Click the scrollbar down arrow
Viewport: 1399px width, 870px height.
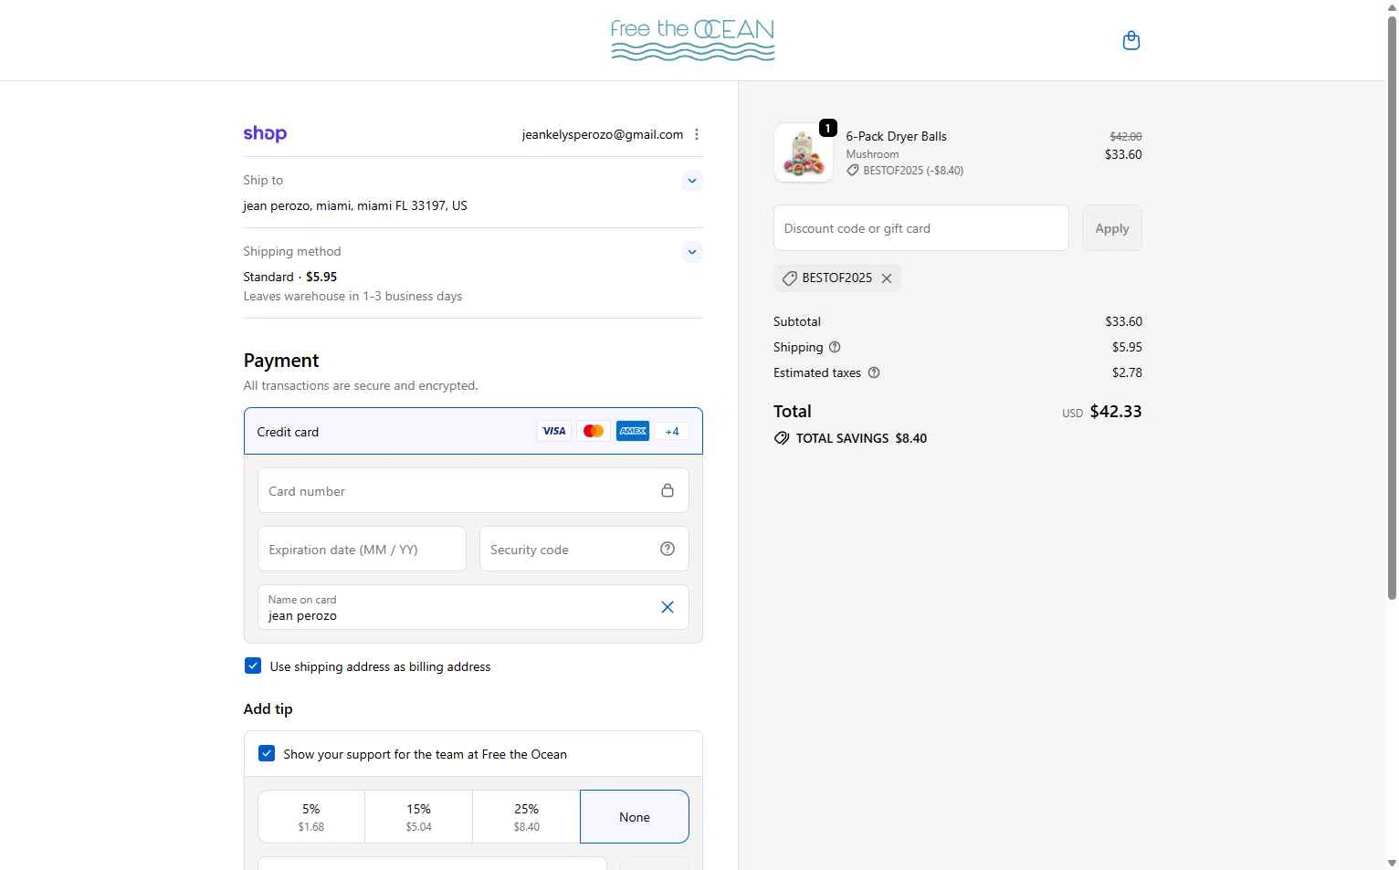pos(1392,863)
